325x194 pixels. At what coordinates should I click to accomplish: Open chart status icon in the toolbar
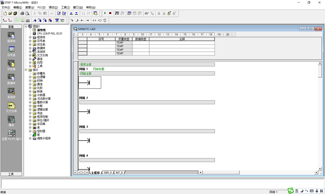129,13
